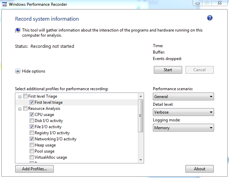Toggle the Resource Analysis group checkbox
The image size is (229, 178).
pyautogui.click(x=25, y=108)
